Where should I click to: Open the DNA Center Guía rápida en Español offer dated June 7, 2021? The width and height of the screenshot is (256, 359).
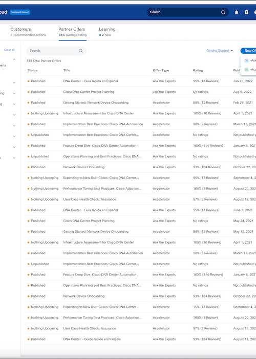click(91, 210)
